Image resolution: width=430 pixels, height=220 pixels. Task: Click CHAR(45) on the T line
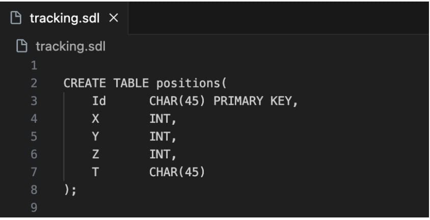[x=177, y=172]
